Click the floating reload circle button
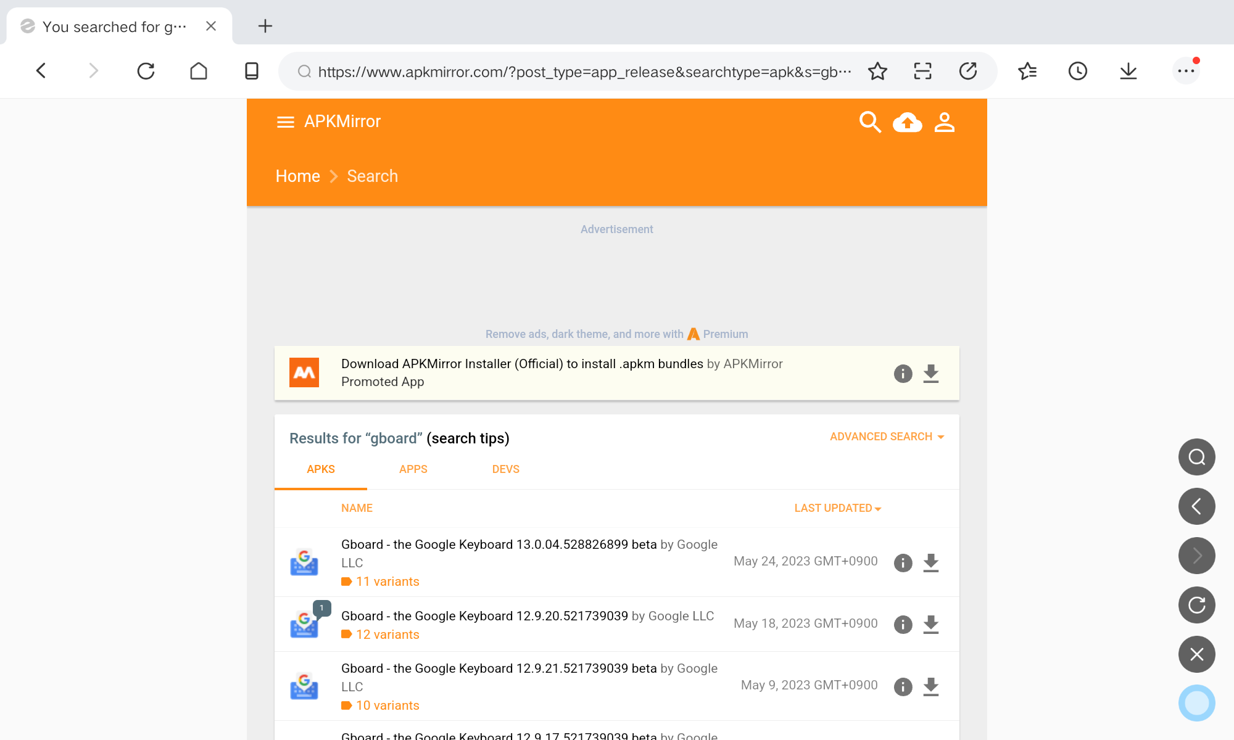 click(1196, 605)
